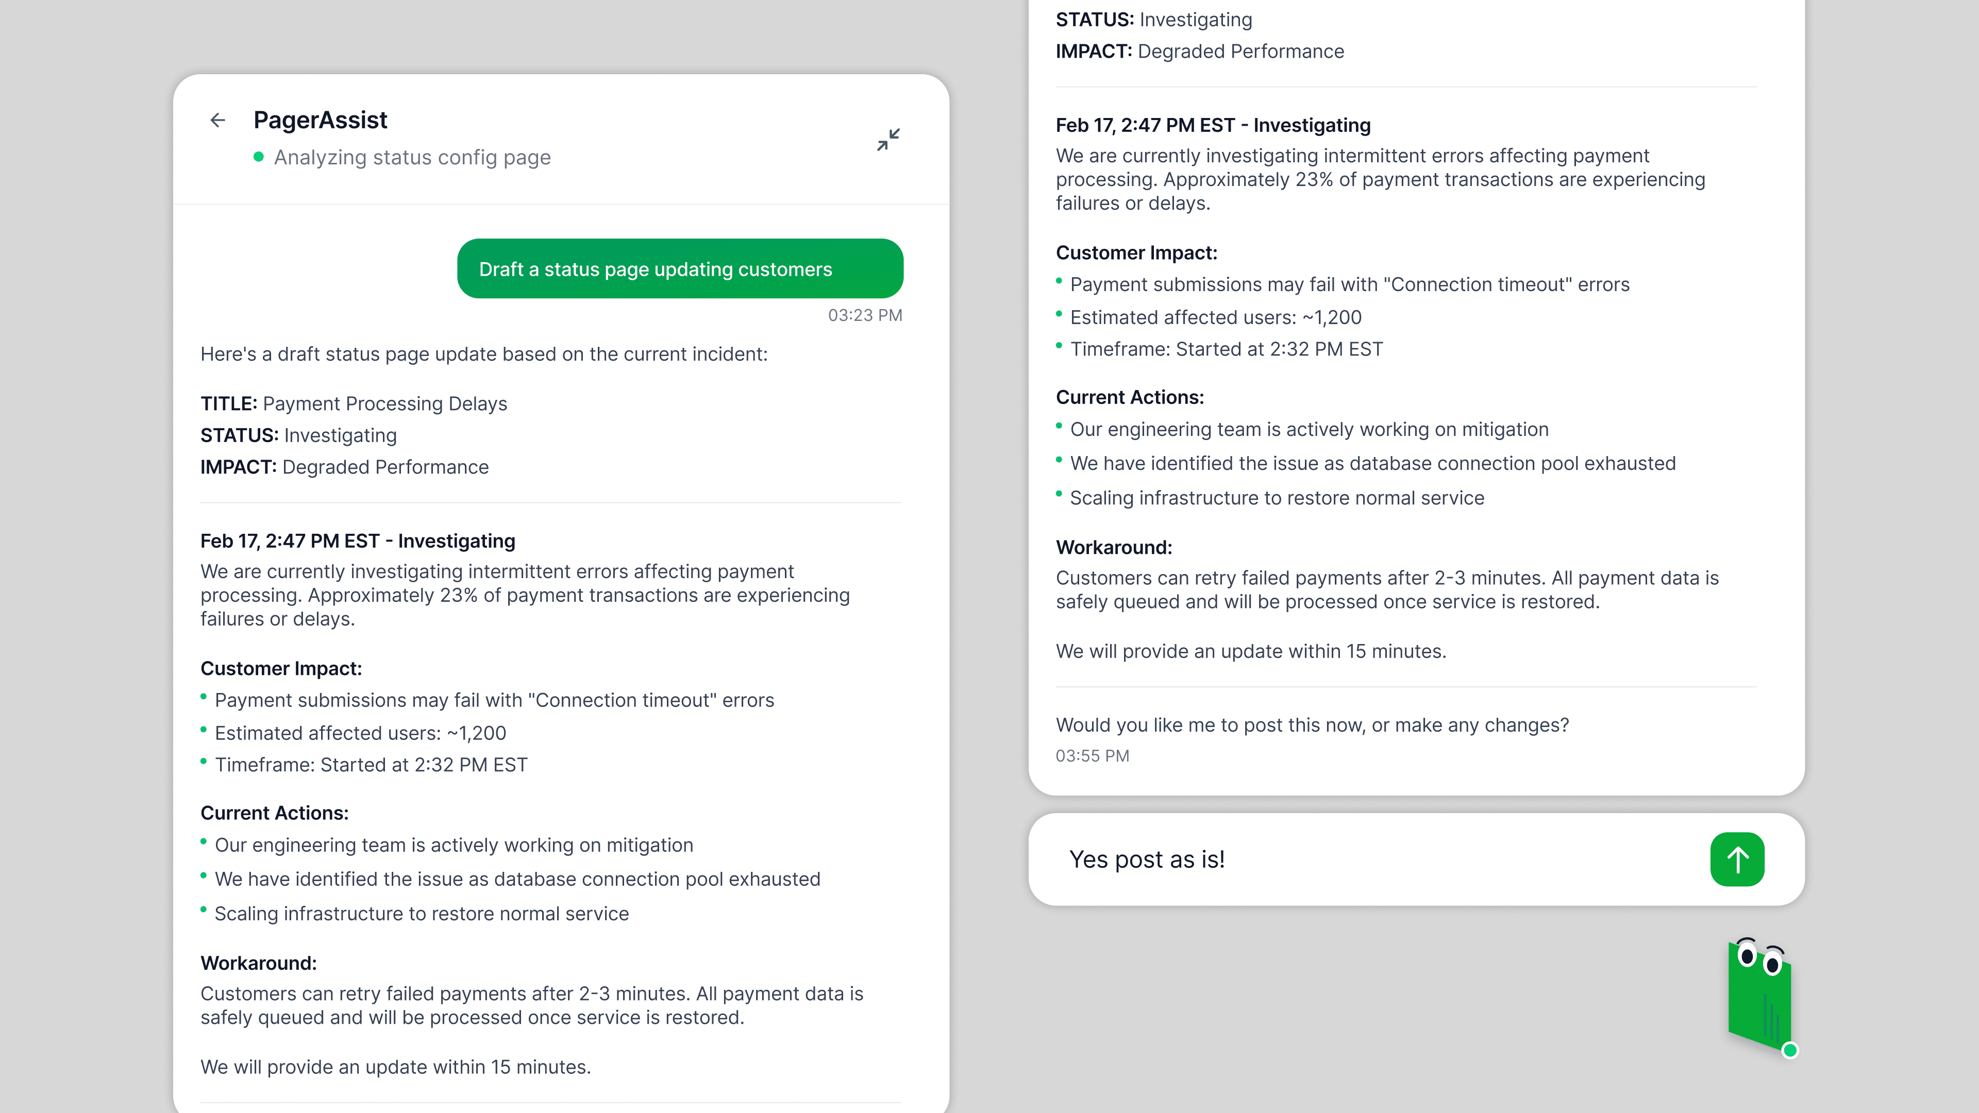
Task: Expand the Current Actions section
Action: point(274,812)
